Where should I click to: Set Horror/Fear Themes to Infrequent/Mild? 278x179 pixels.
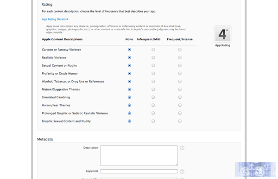(153, 105)
